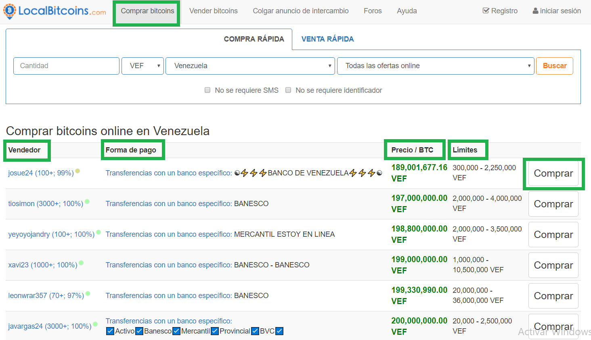
Task: Open the LocalBitcoins.com logo home link
Action: pos(54,11)
